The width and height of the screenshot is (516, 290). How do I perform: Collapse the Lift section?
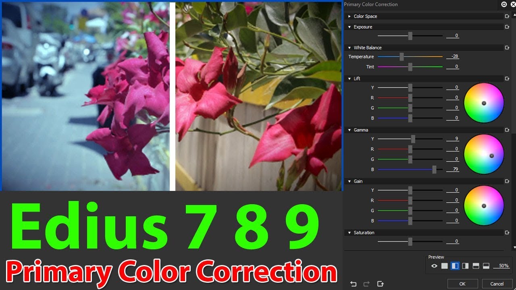(x=350, y=79)
